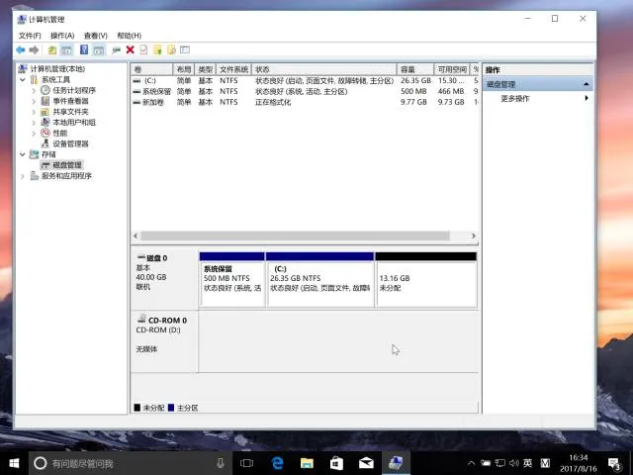Open the 查看(V) menu
This screenshot has height=475, width=633.
(96, 36)
